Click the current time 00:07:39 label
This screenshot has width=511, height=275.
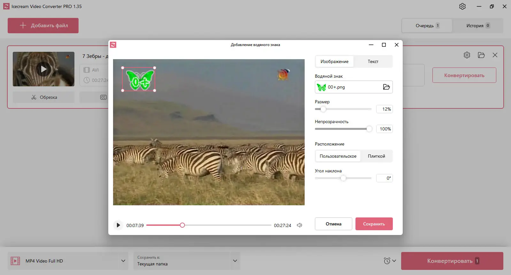click(x=135, y=225)
